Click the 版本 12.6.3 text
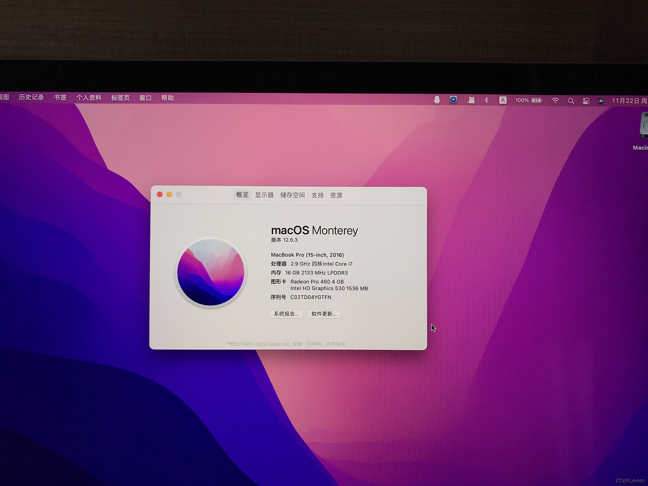This screenshot has height=486, width=648. coord(284,240)
